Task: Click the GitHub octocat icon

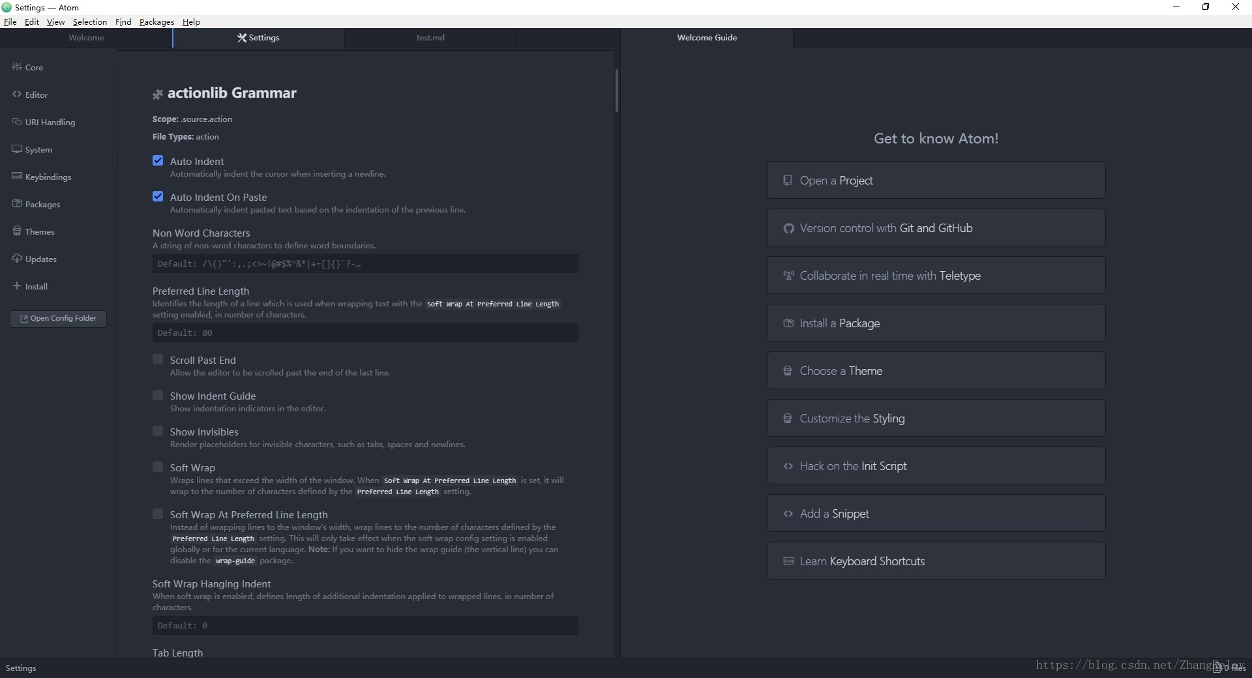Action: (x=788, y=228)
